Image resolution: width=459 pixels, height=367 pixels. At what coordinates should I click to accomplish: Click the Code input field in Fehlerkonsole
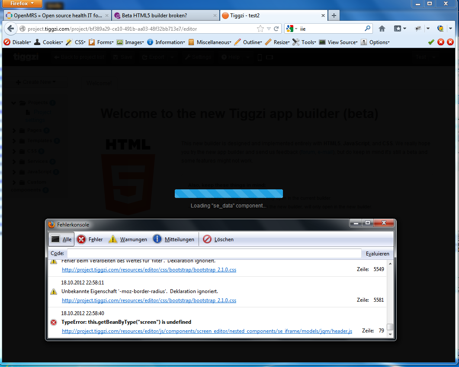(214, 253)
